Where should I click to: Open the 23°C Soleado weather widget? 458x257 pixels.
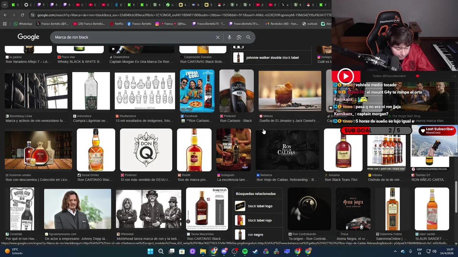pos(13,251)
